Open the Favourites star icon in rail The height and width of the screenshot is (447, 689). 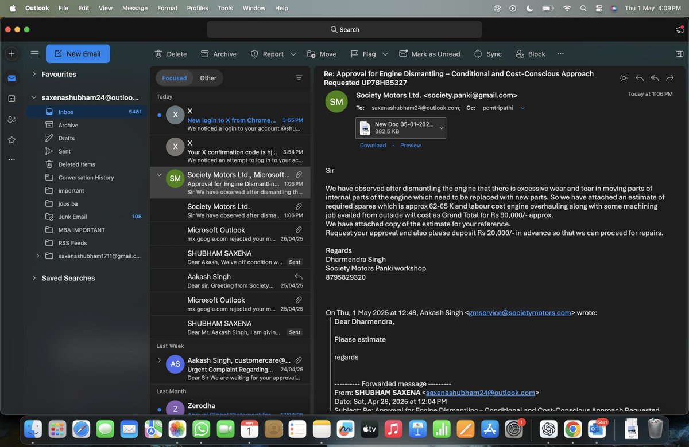point(11,140)
